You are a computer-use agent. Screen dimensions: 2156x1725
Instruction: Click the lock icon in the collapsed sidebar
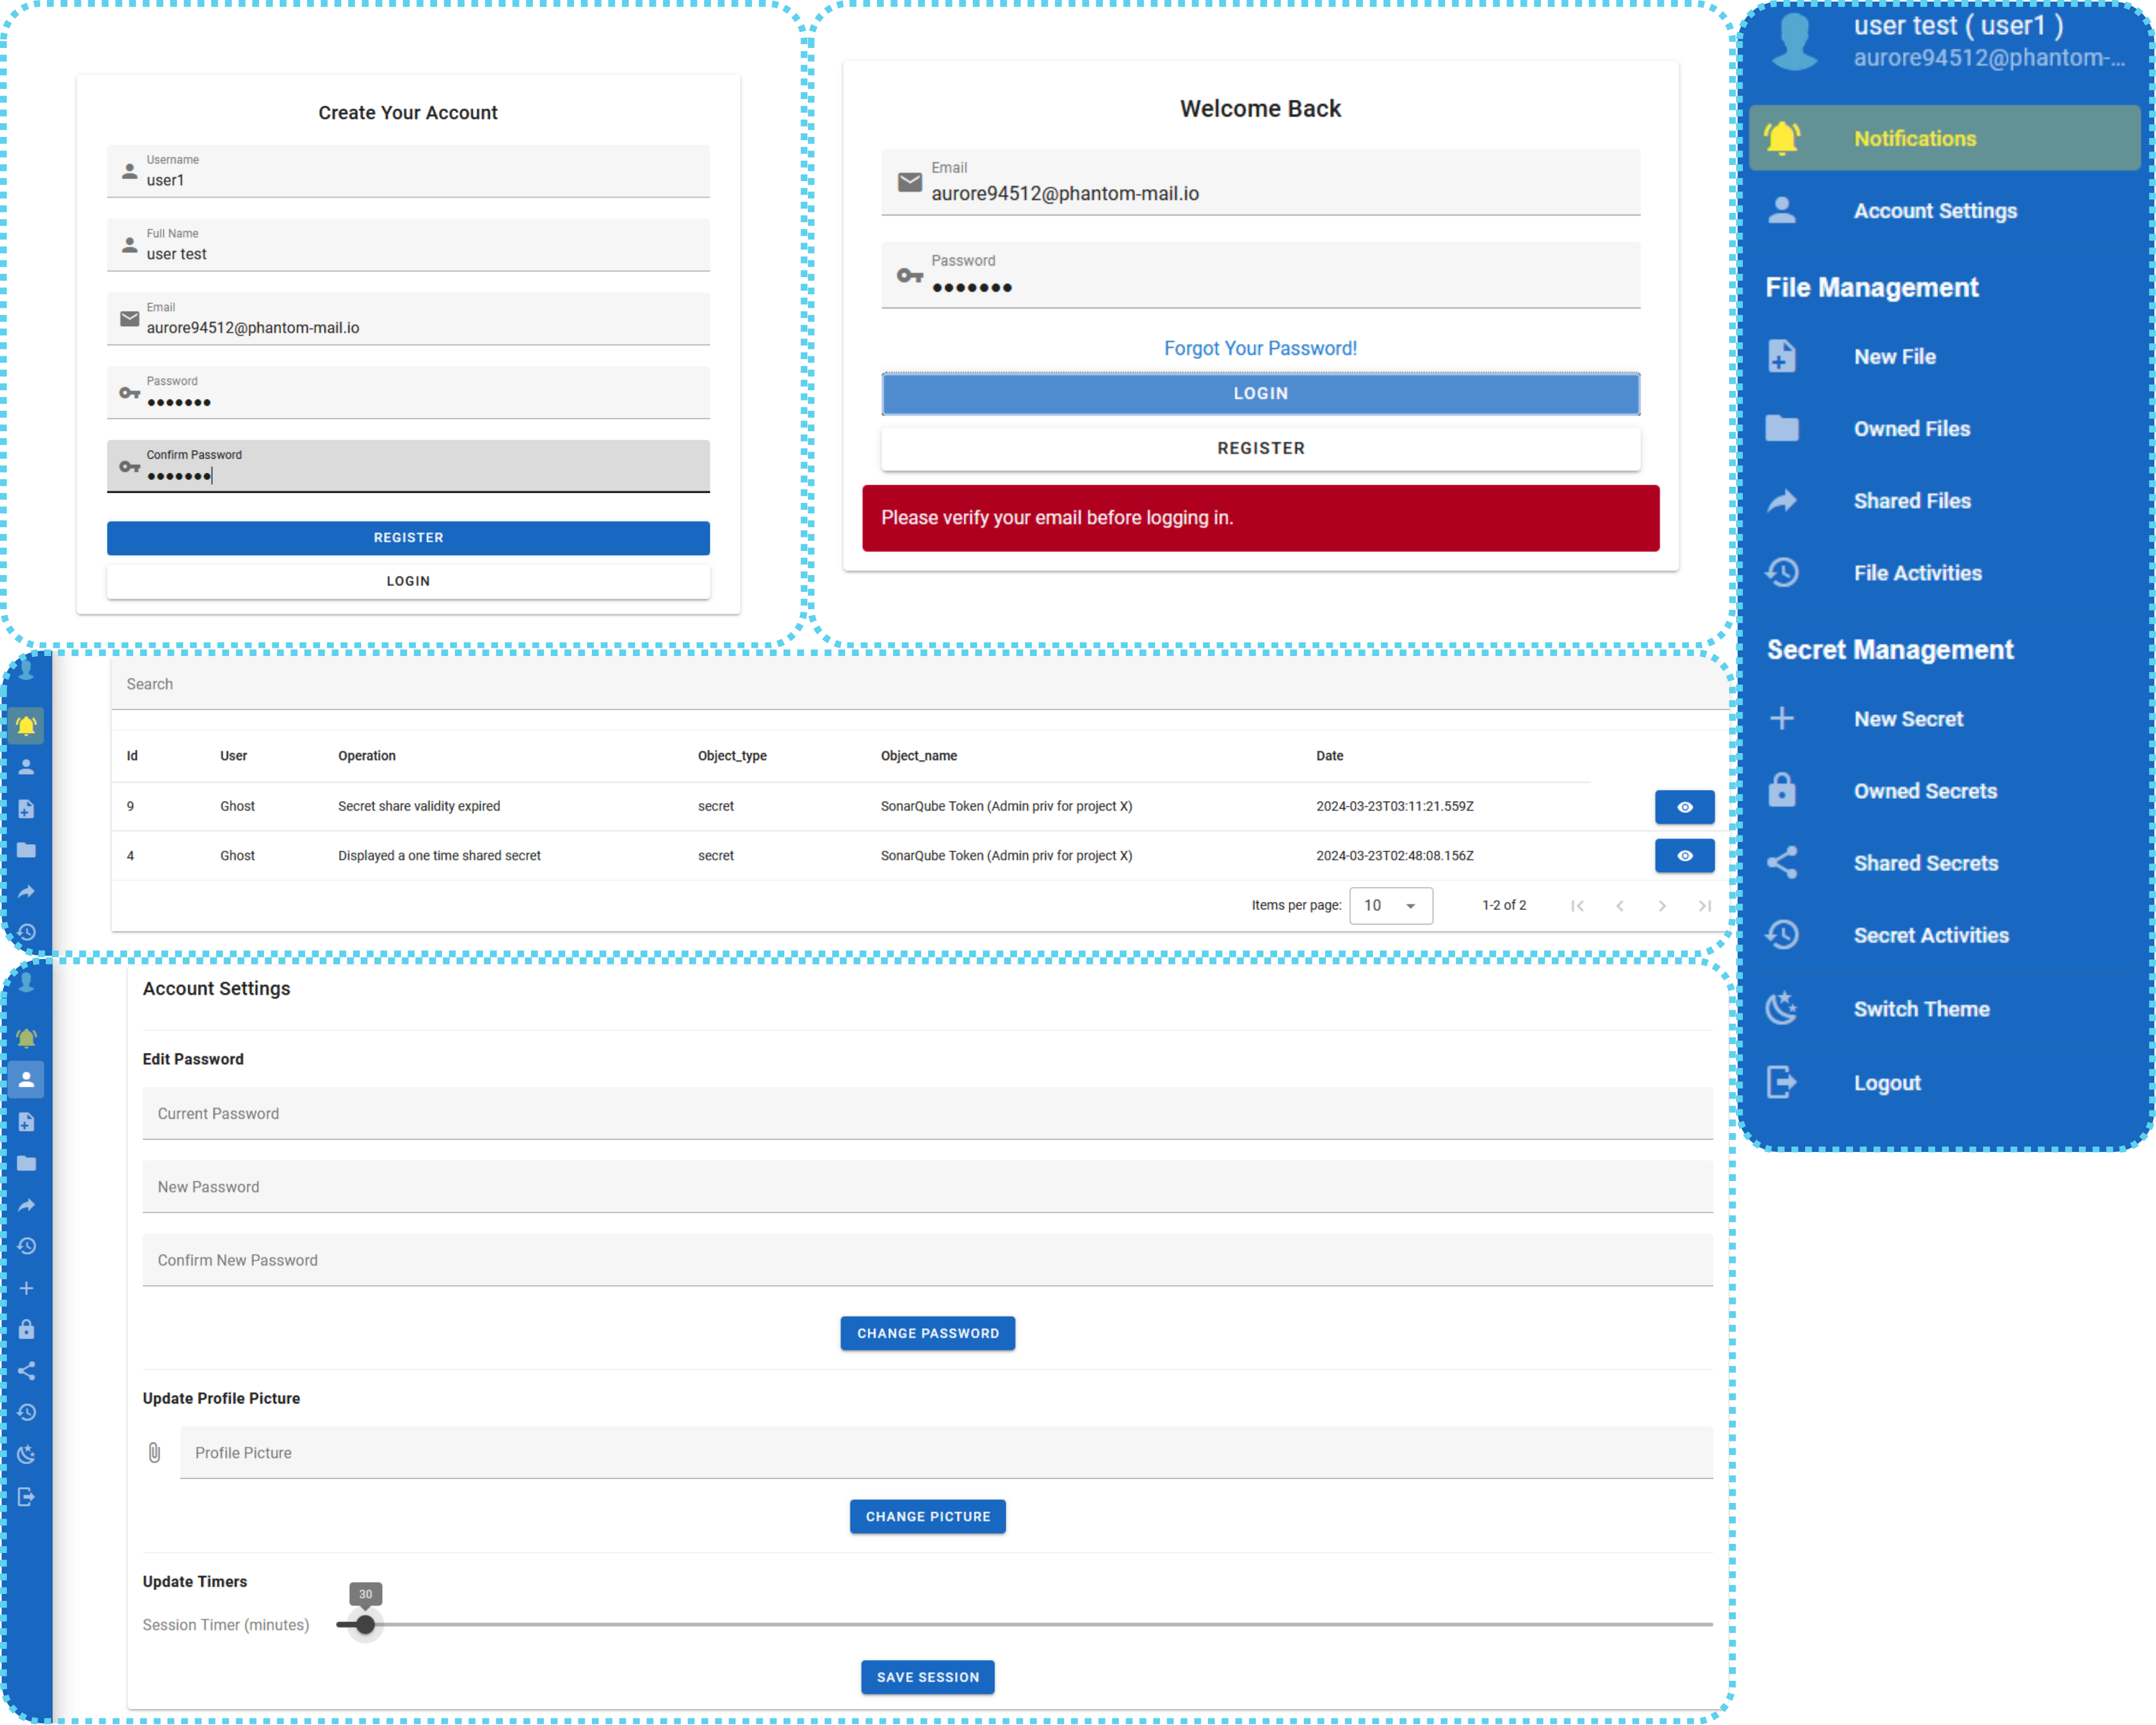(x=27, y=1329)
